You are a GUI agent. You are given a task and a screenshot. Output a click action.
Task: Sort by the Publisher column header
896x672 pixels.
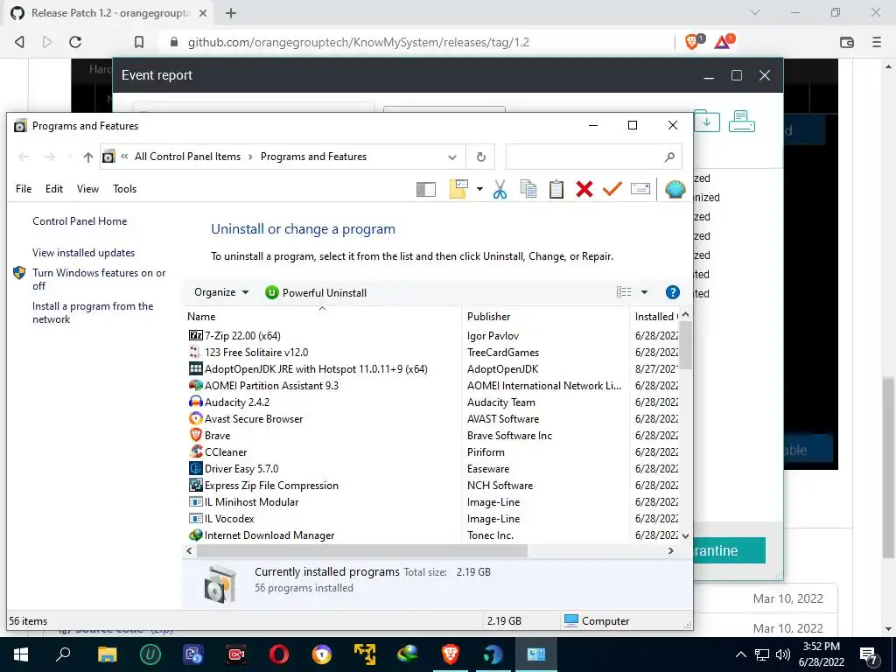[x=544, y=317]
